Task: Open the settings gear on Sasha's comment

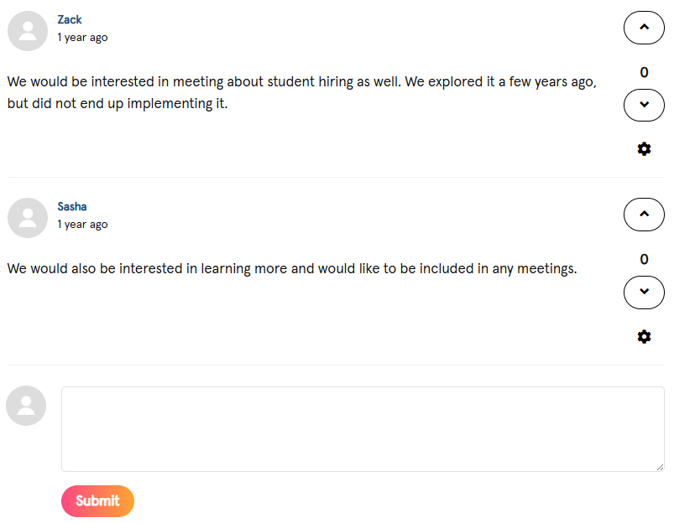Action: (644, 336)
